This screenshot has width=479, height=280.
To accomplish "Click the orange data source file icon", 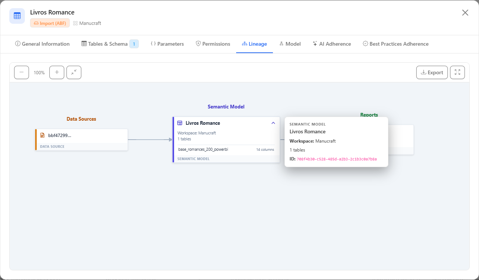I will tap(42, 135).
